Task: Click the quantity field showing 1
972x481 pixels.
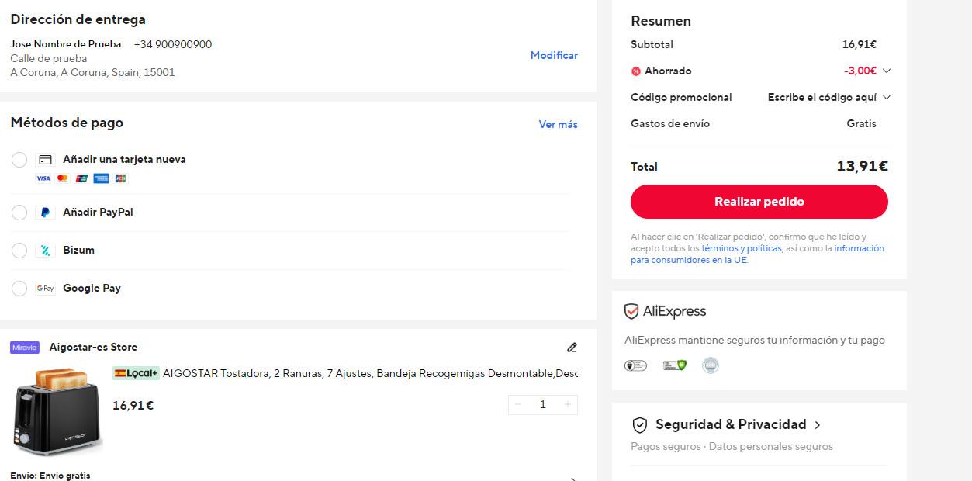Action: pyautogui.click(x=543, y=405)
